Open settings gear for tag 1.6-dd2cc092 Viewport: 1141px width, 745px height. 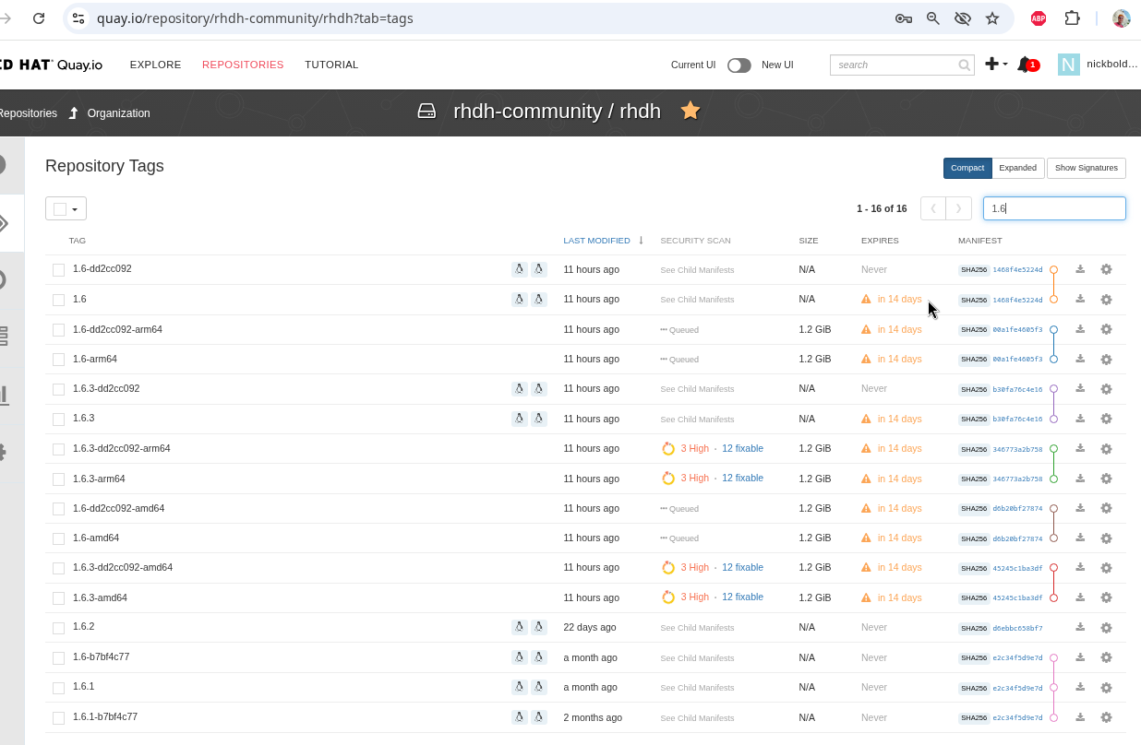pyautogui.click(x=1106, y=269)
